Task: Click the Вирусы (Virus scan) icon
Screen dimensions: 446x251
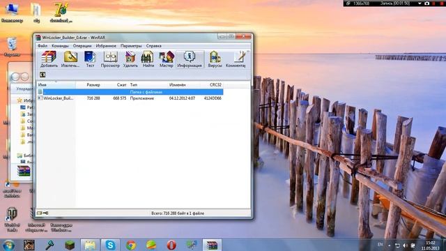Action: 215,59
